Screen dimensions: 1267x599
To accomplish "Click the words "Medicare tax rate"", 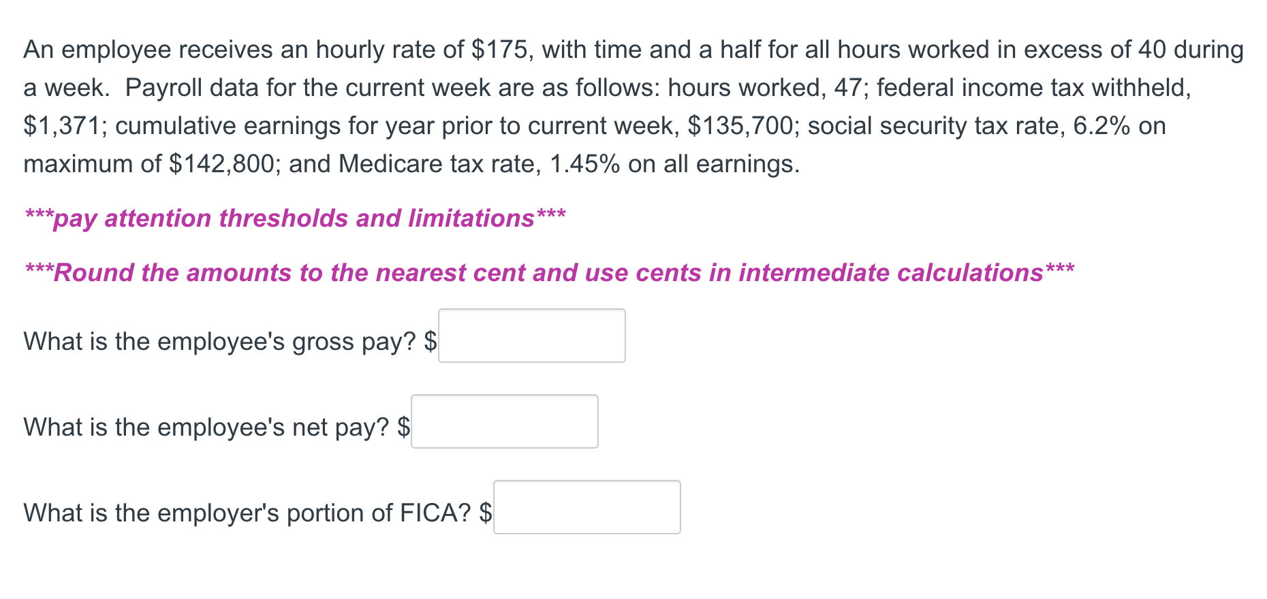I will pyautogui.click(x=436, y=164).
